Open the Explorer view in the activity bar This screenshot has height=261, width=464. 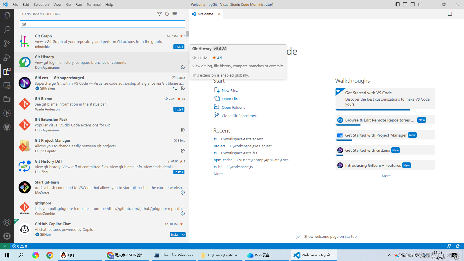7,15
